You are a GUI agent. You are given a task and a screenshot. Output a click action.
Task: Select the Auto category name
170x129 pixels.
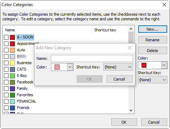tap(21, 50)
